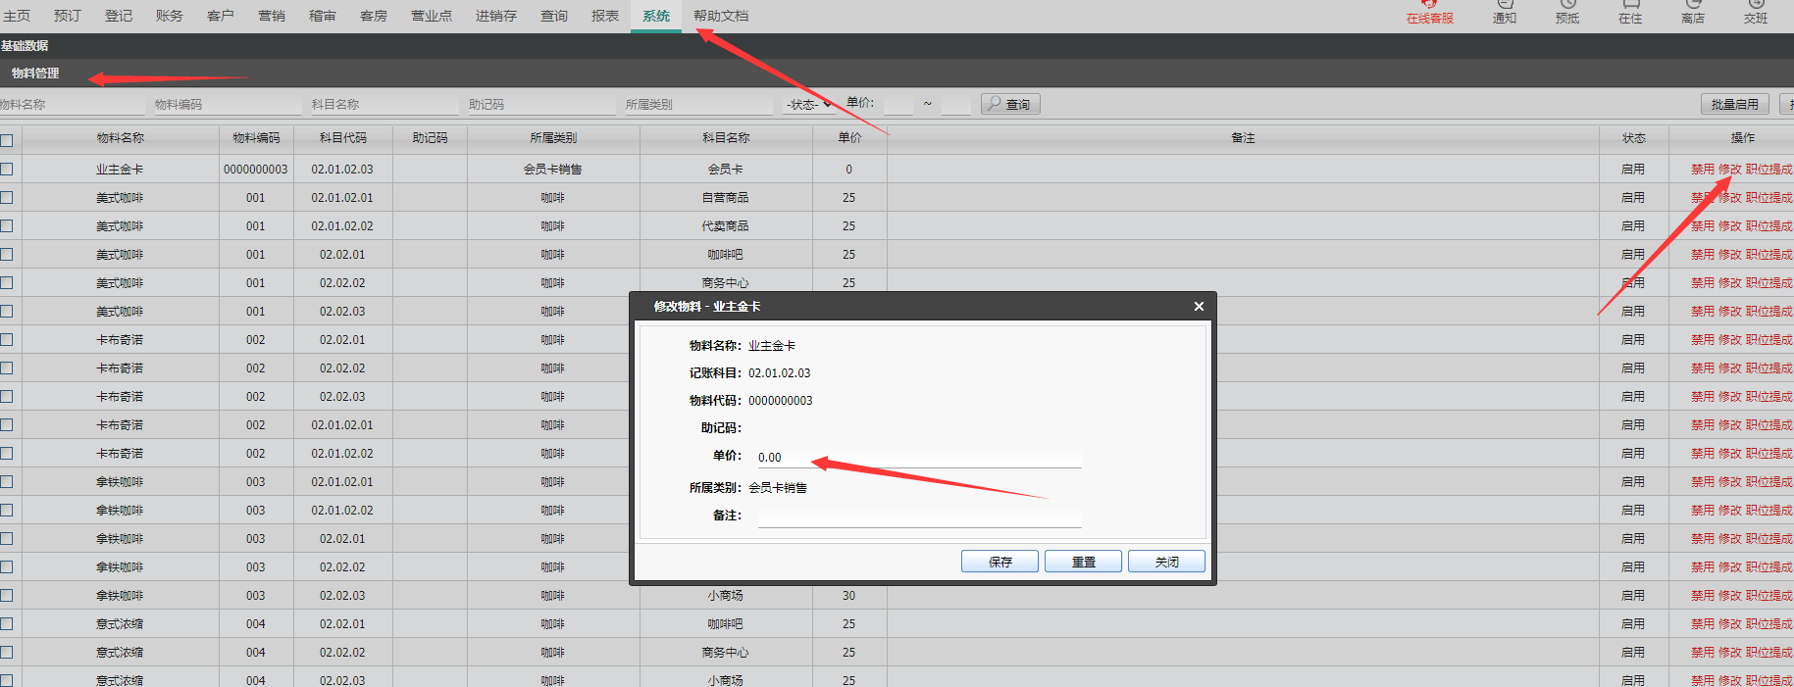This screenshot has width=1794, height=687.
Task: Tick the checkbox for 业主金卡 row
Action: coord(7,170)
